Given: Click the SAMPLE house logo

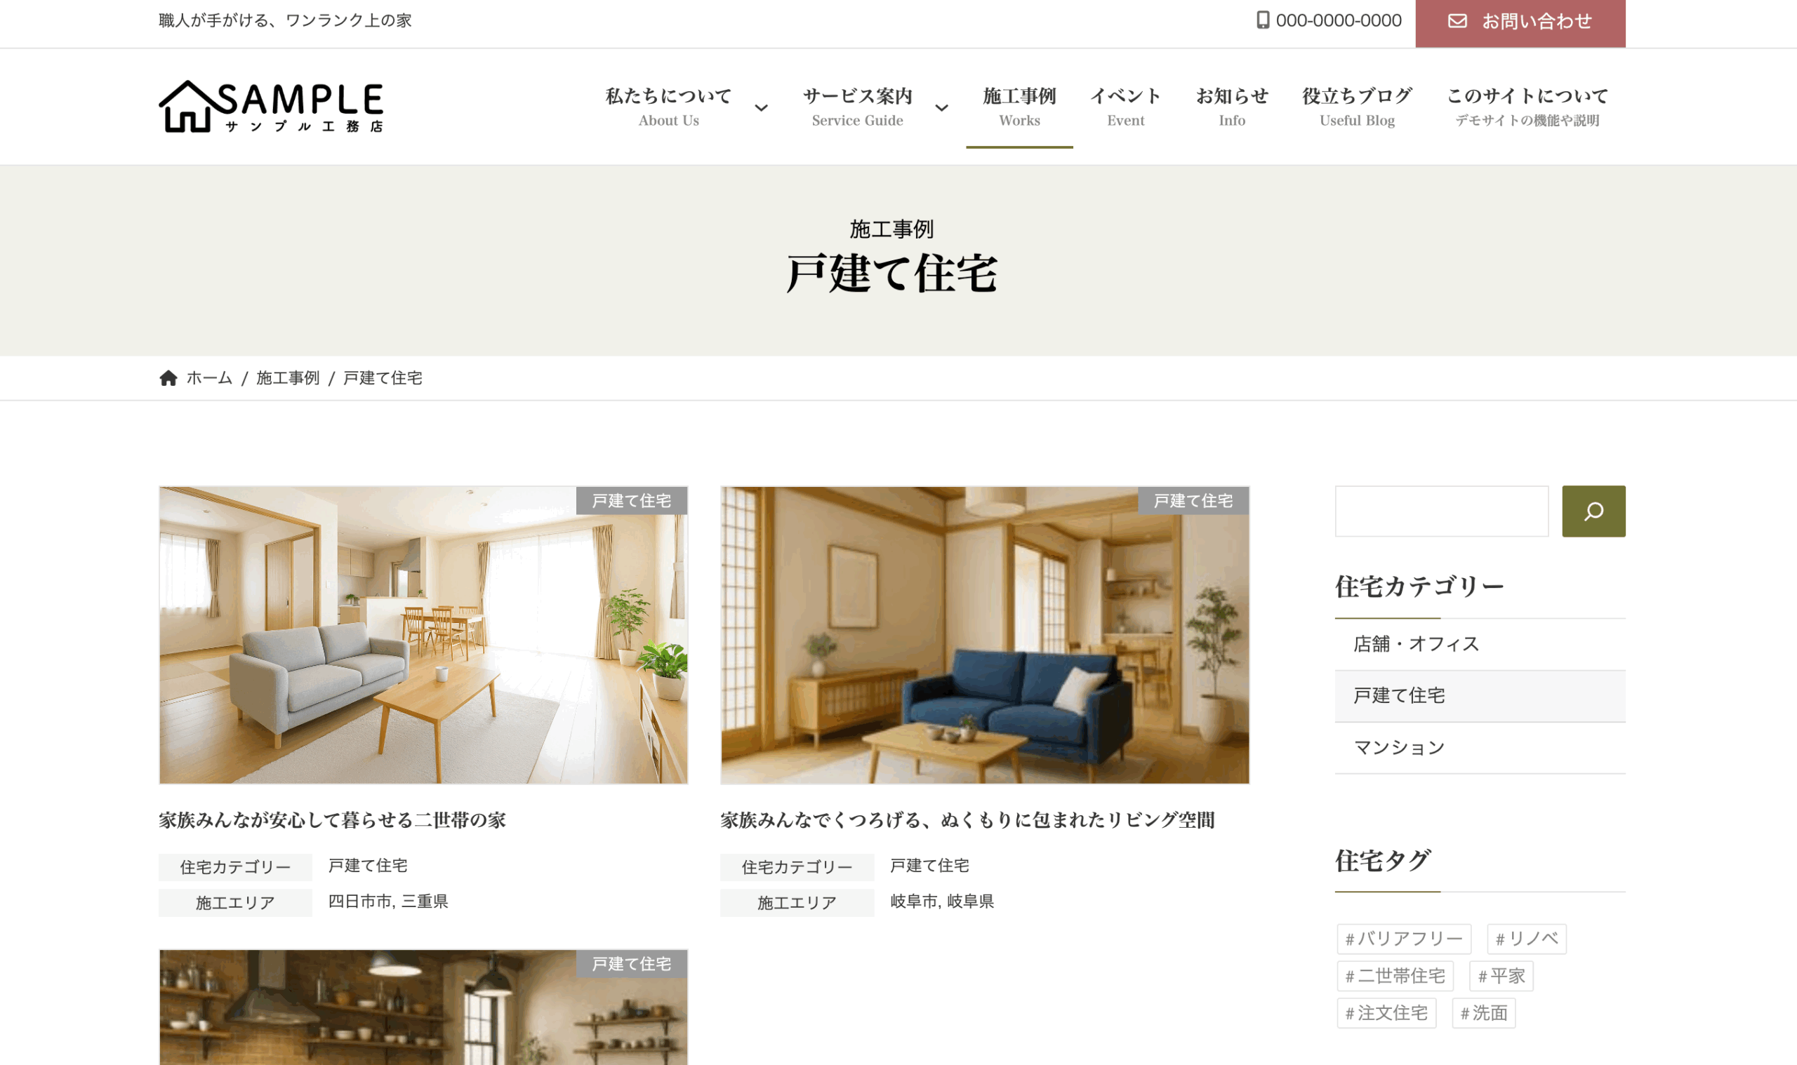Looking at the screenshot, I should click(x=271, y=106).
